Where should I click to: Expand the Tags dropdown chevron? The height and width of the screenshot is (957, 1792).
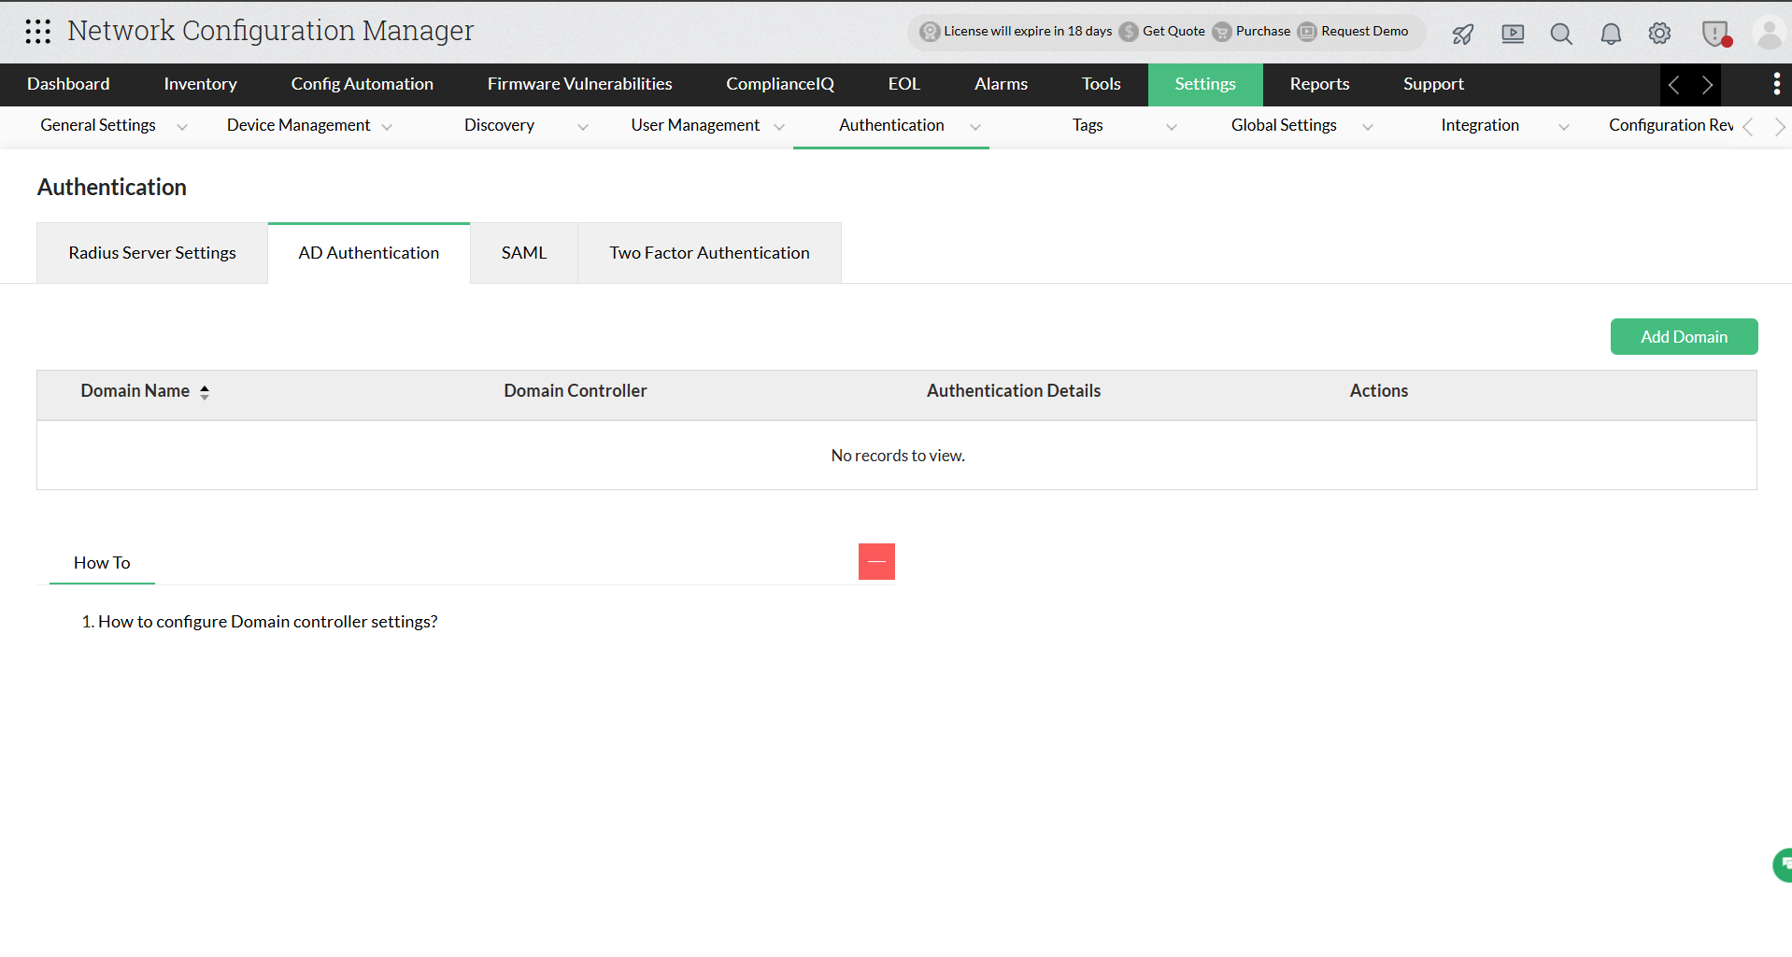(x=1172, y=127)
